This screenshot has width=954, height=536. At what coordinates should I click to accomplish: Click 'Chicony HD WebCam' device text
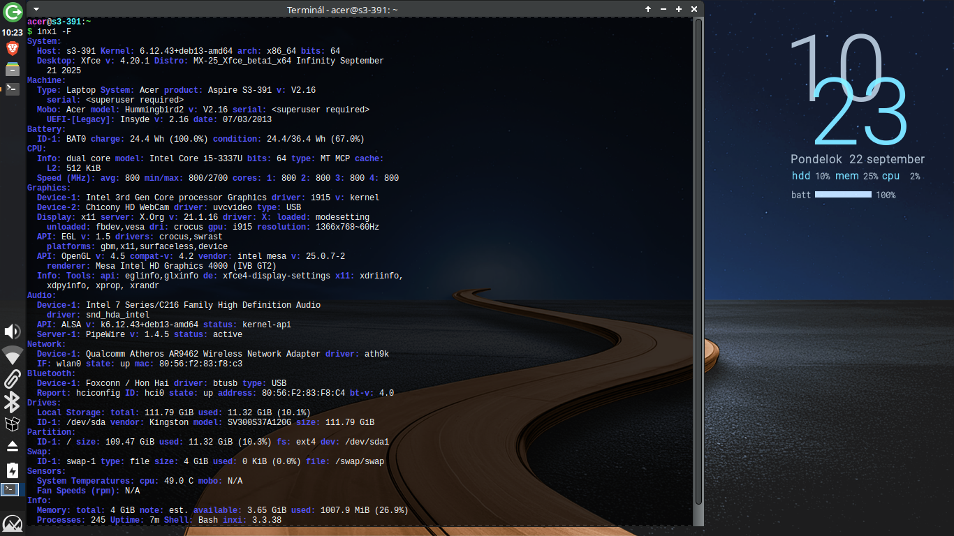(127, 207)
